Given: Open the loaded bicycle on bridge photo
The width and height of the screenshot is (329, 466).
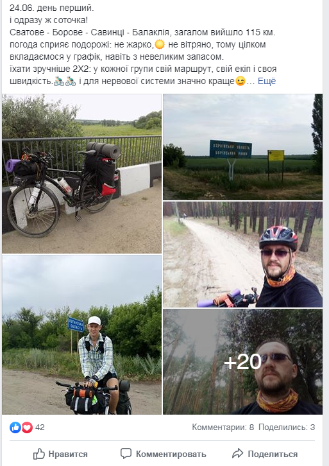Looking at the screenshot, I should pos(81,173).
